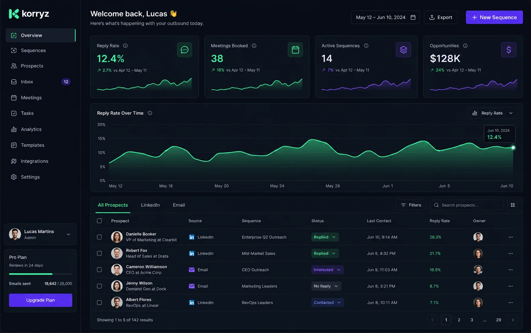
Task: Click the Upgrade Plan button
Action: click(x=41, y=300)
